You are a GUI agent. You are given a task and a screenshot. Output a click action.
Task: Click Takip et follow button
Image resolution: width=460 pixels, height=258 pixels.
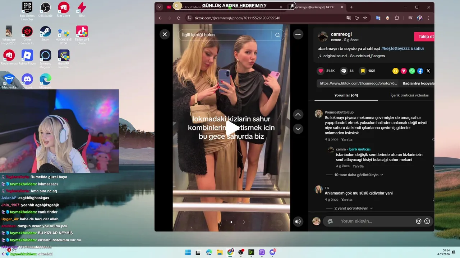(x=424, y=37)
